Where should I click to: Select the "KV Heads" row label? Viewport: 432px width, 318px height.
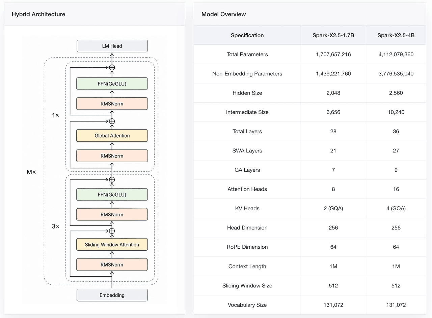tap(247, 208)
